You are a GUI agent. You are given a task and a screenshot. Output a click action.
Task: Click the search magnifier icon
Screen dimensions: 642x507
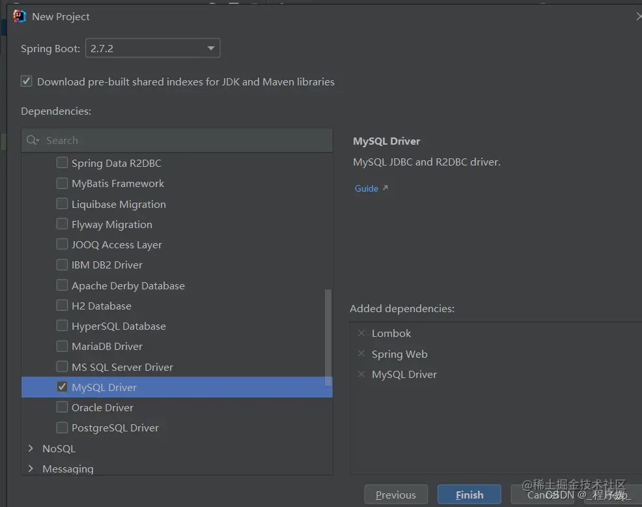[x=33, y=140]
